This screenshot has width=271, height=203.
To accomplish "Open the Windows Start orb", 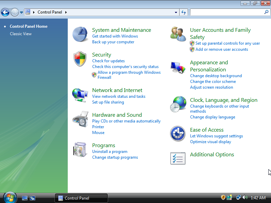I will tap(9, 198).
